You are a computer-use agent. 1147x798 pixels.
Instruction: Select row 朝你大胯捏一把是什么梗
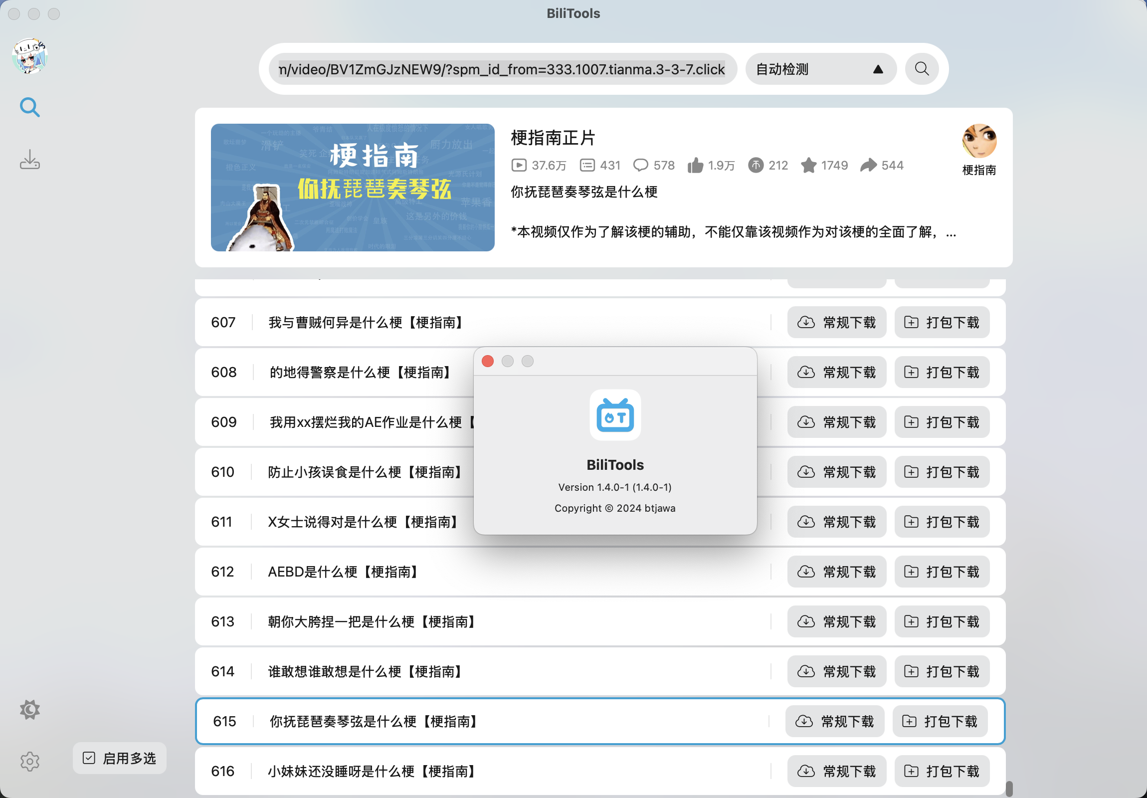[x=599, y=621]
